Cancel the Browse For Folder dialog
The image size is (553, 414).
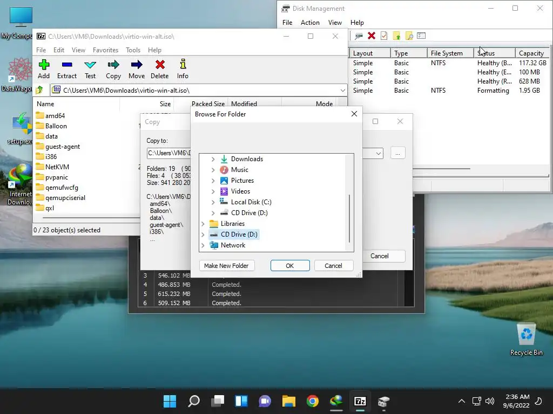coord(333,266)
